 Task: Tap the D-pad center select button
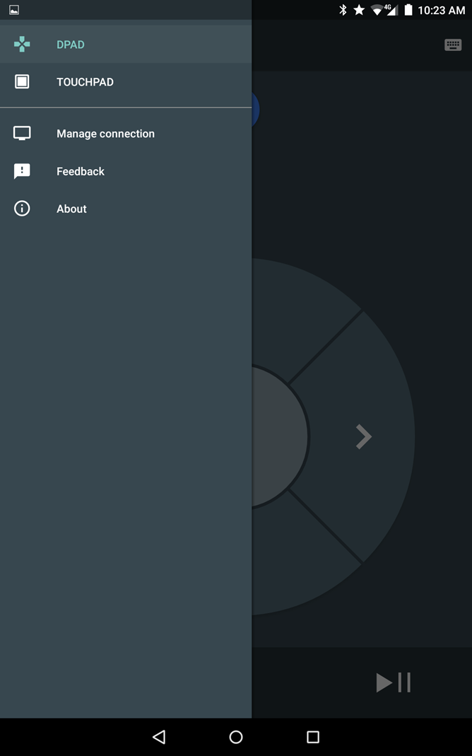280,437
